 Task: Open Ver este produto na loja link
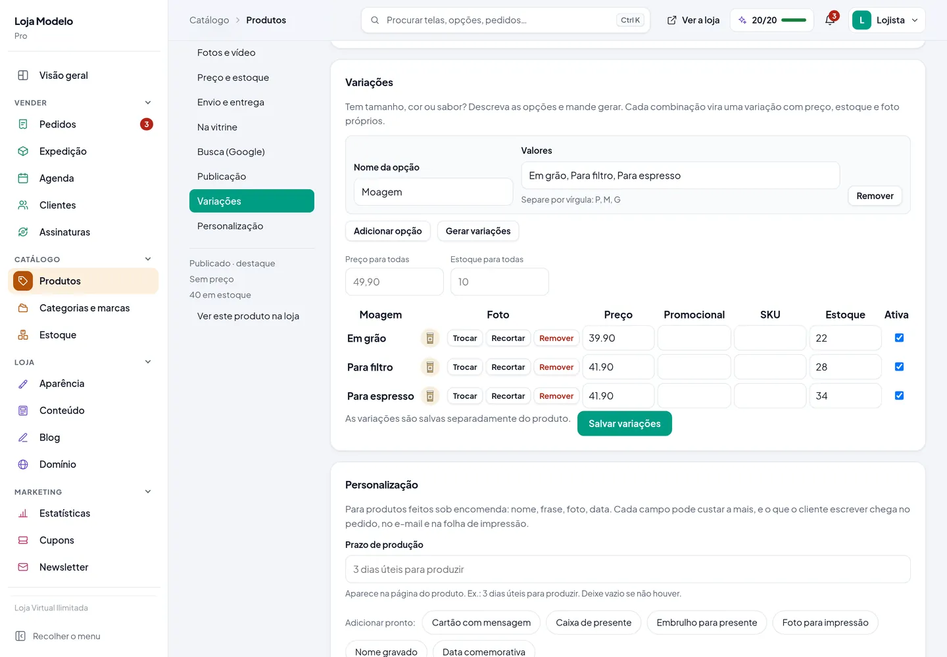[248, 316]
